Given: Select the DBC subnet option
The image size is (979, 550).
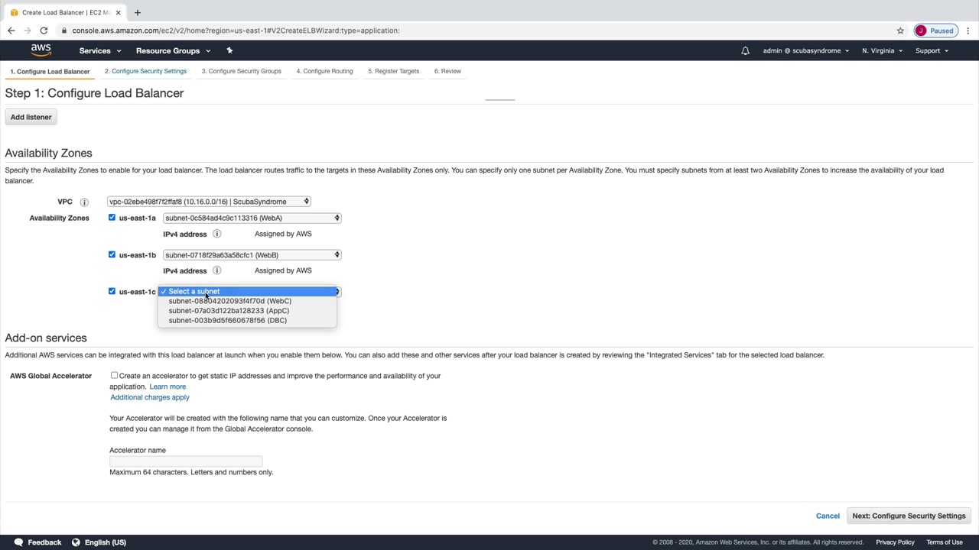Looking at the screenshot, I should click(247, 321).
